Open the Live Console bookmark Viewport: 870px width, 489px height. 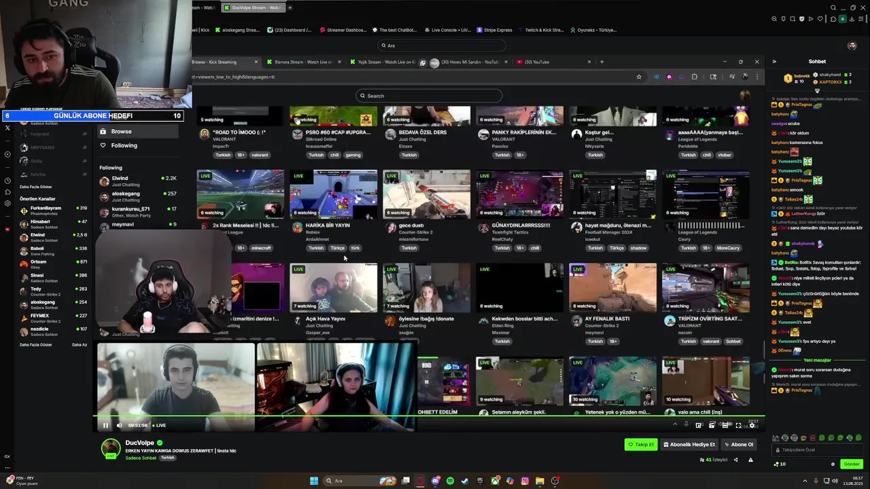[x=447, y=30]
